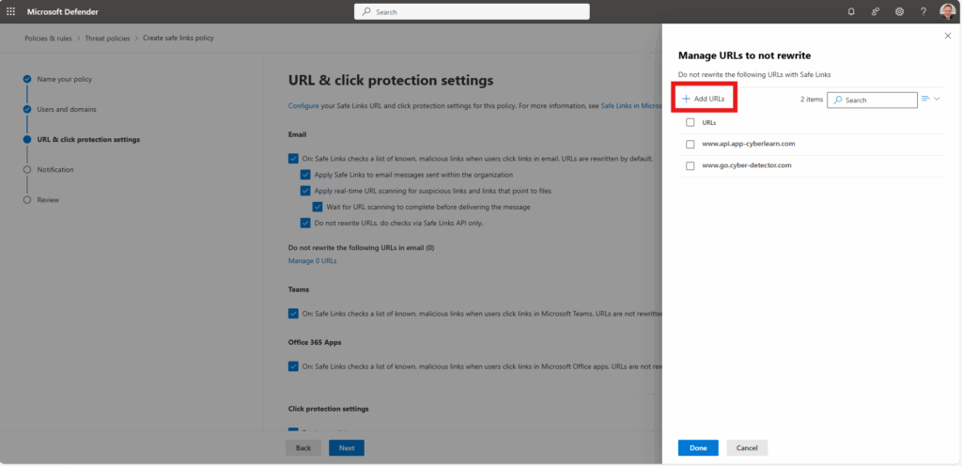Toggle Teams Safe Links On checkbox
This screenshot has width=962, height=466.
pos(293,313)
